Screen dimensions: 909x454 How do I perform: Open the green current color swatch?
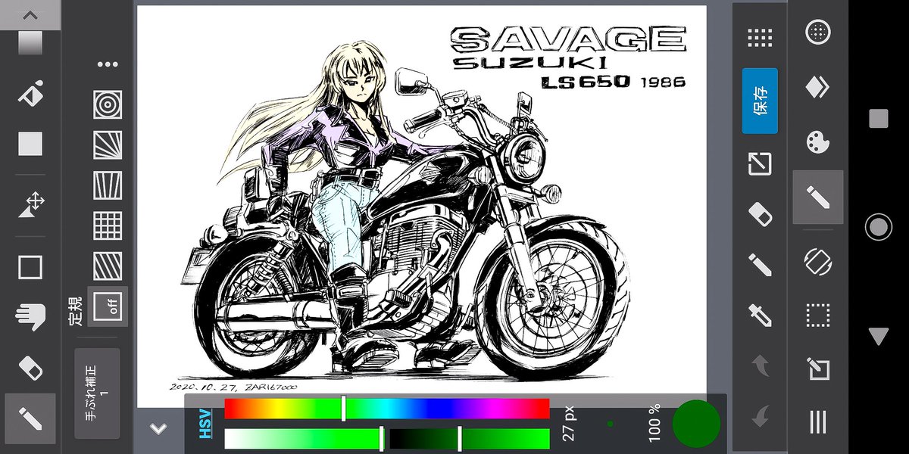(696, 424)
